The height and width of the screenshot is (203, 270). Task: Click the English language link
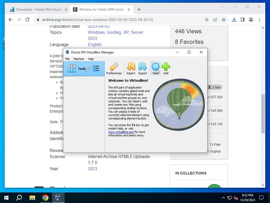pyautogui.click(x=95, y=44)
